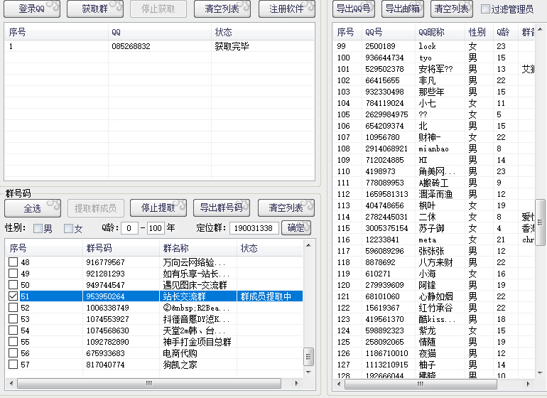Click the 导出群号码 button
The height and width of the screenshot is (398, 547).
222,208
